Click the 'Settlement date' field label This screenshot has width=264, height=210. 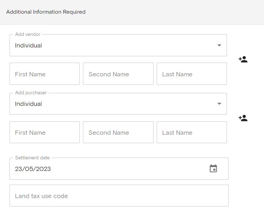click(32, 158)
